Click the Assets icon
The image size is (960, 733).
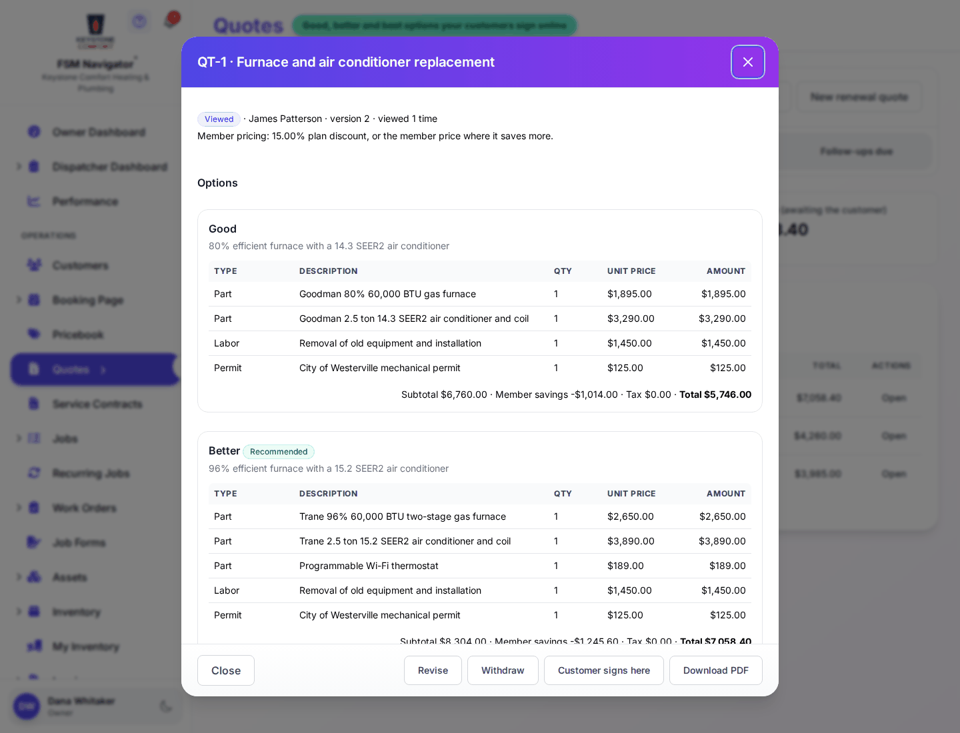tap(34, 577)
